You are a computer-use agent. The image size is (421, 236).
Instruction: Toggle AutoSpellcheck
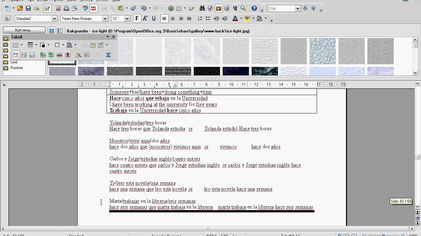[x=94, y=8]
